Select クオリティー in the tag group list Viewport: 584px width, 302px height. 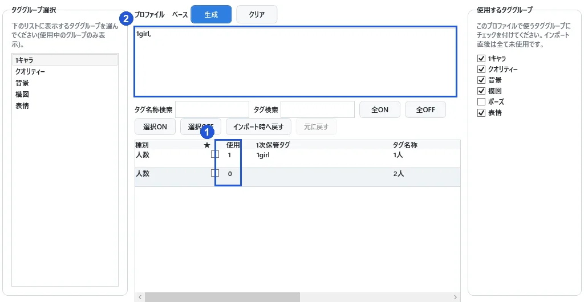click(x=65, y=71)
